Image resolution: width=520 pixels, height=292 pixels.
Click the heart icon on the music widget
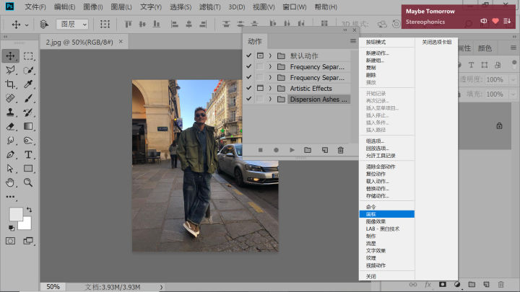[495, 22]
